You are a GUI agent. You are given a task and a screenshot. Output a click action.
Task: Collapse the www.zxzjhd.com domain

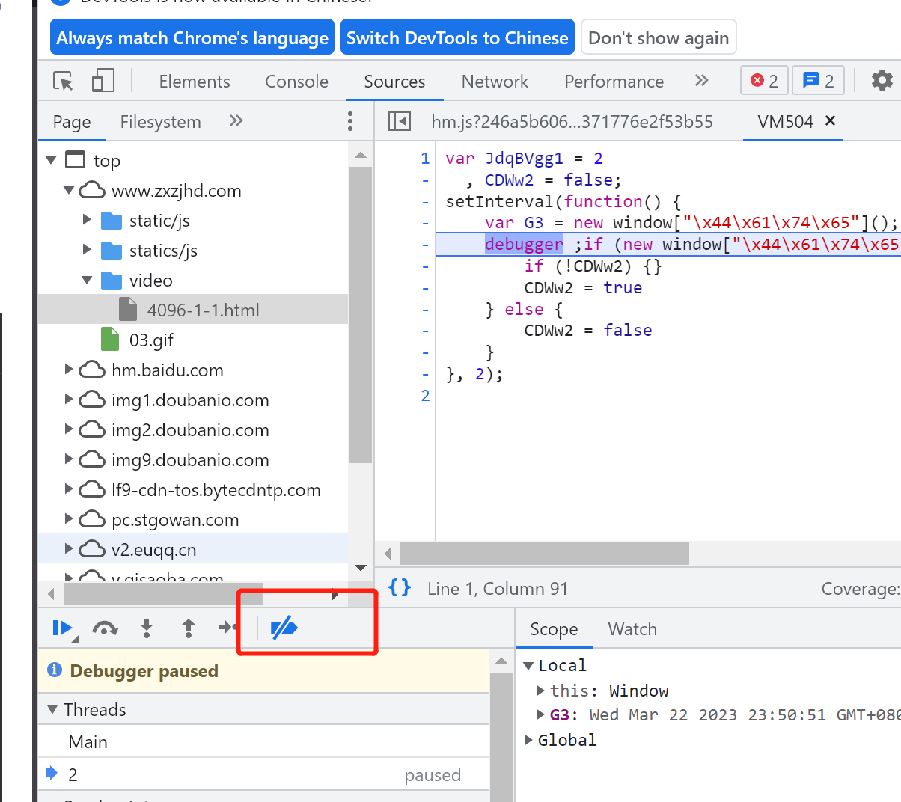tap(69, 190)
